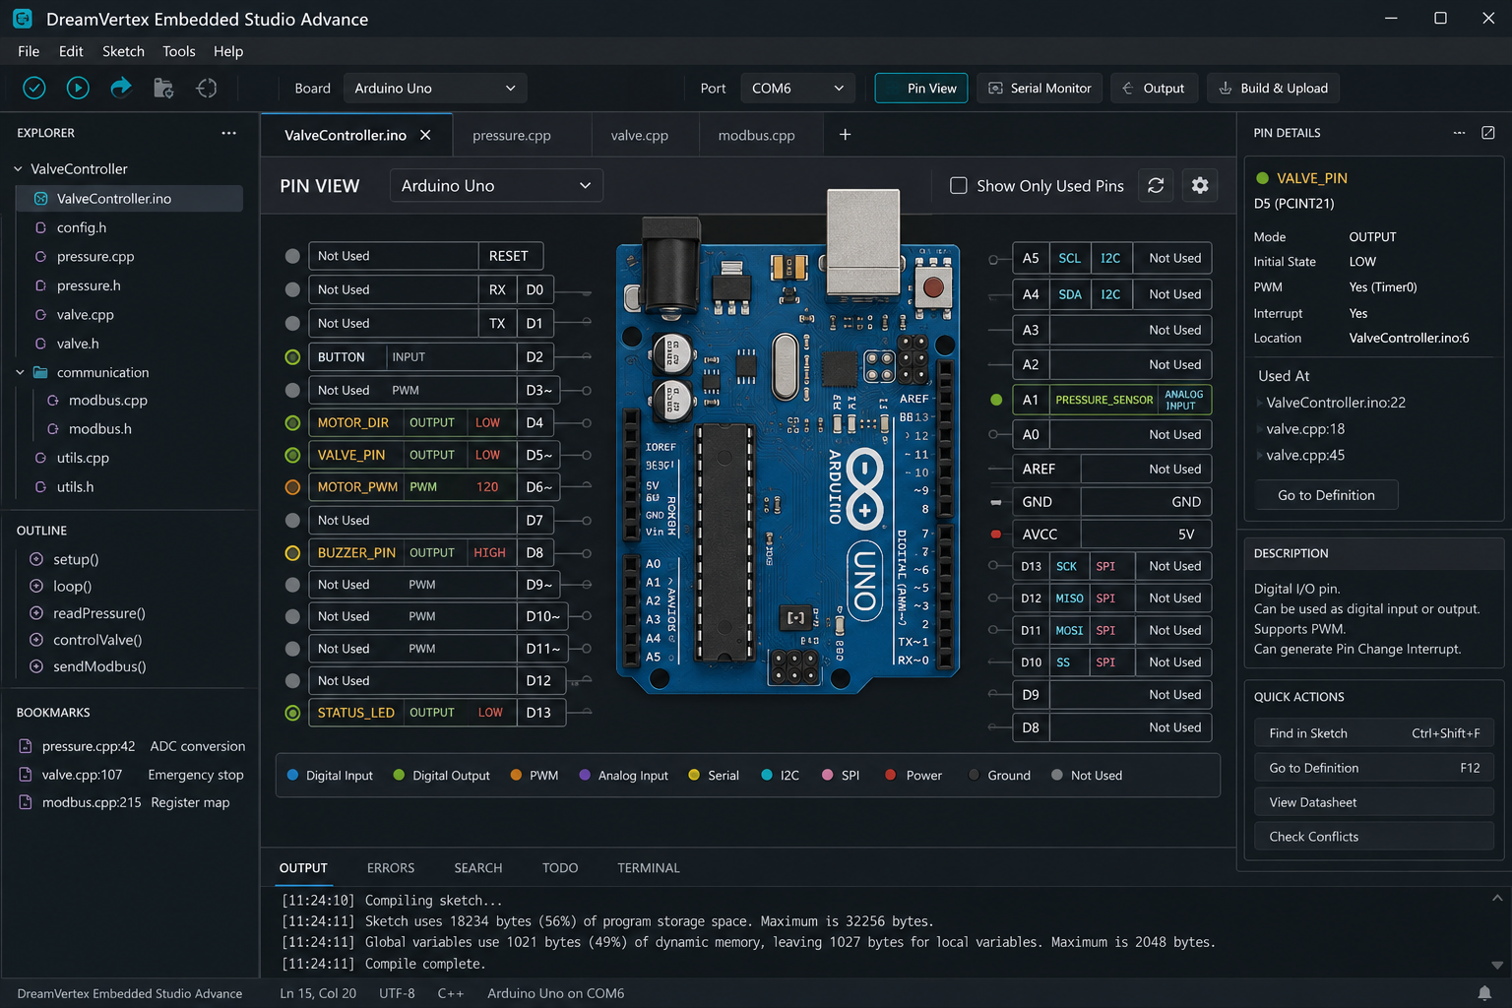Toggle the PRESSURE_SENSOR A1 pin indicator
The height and width of the screenshot is (1008, 1512).
click(x=996, y=400)
